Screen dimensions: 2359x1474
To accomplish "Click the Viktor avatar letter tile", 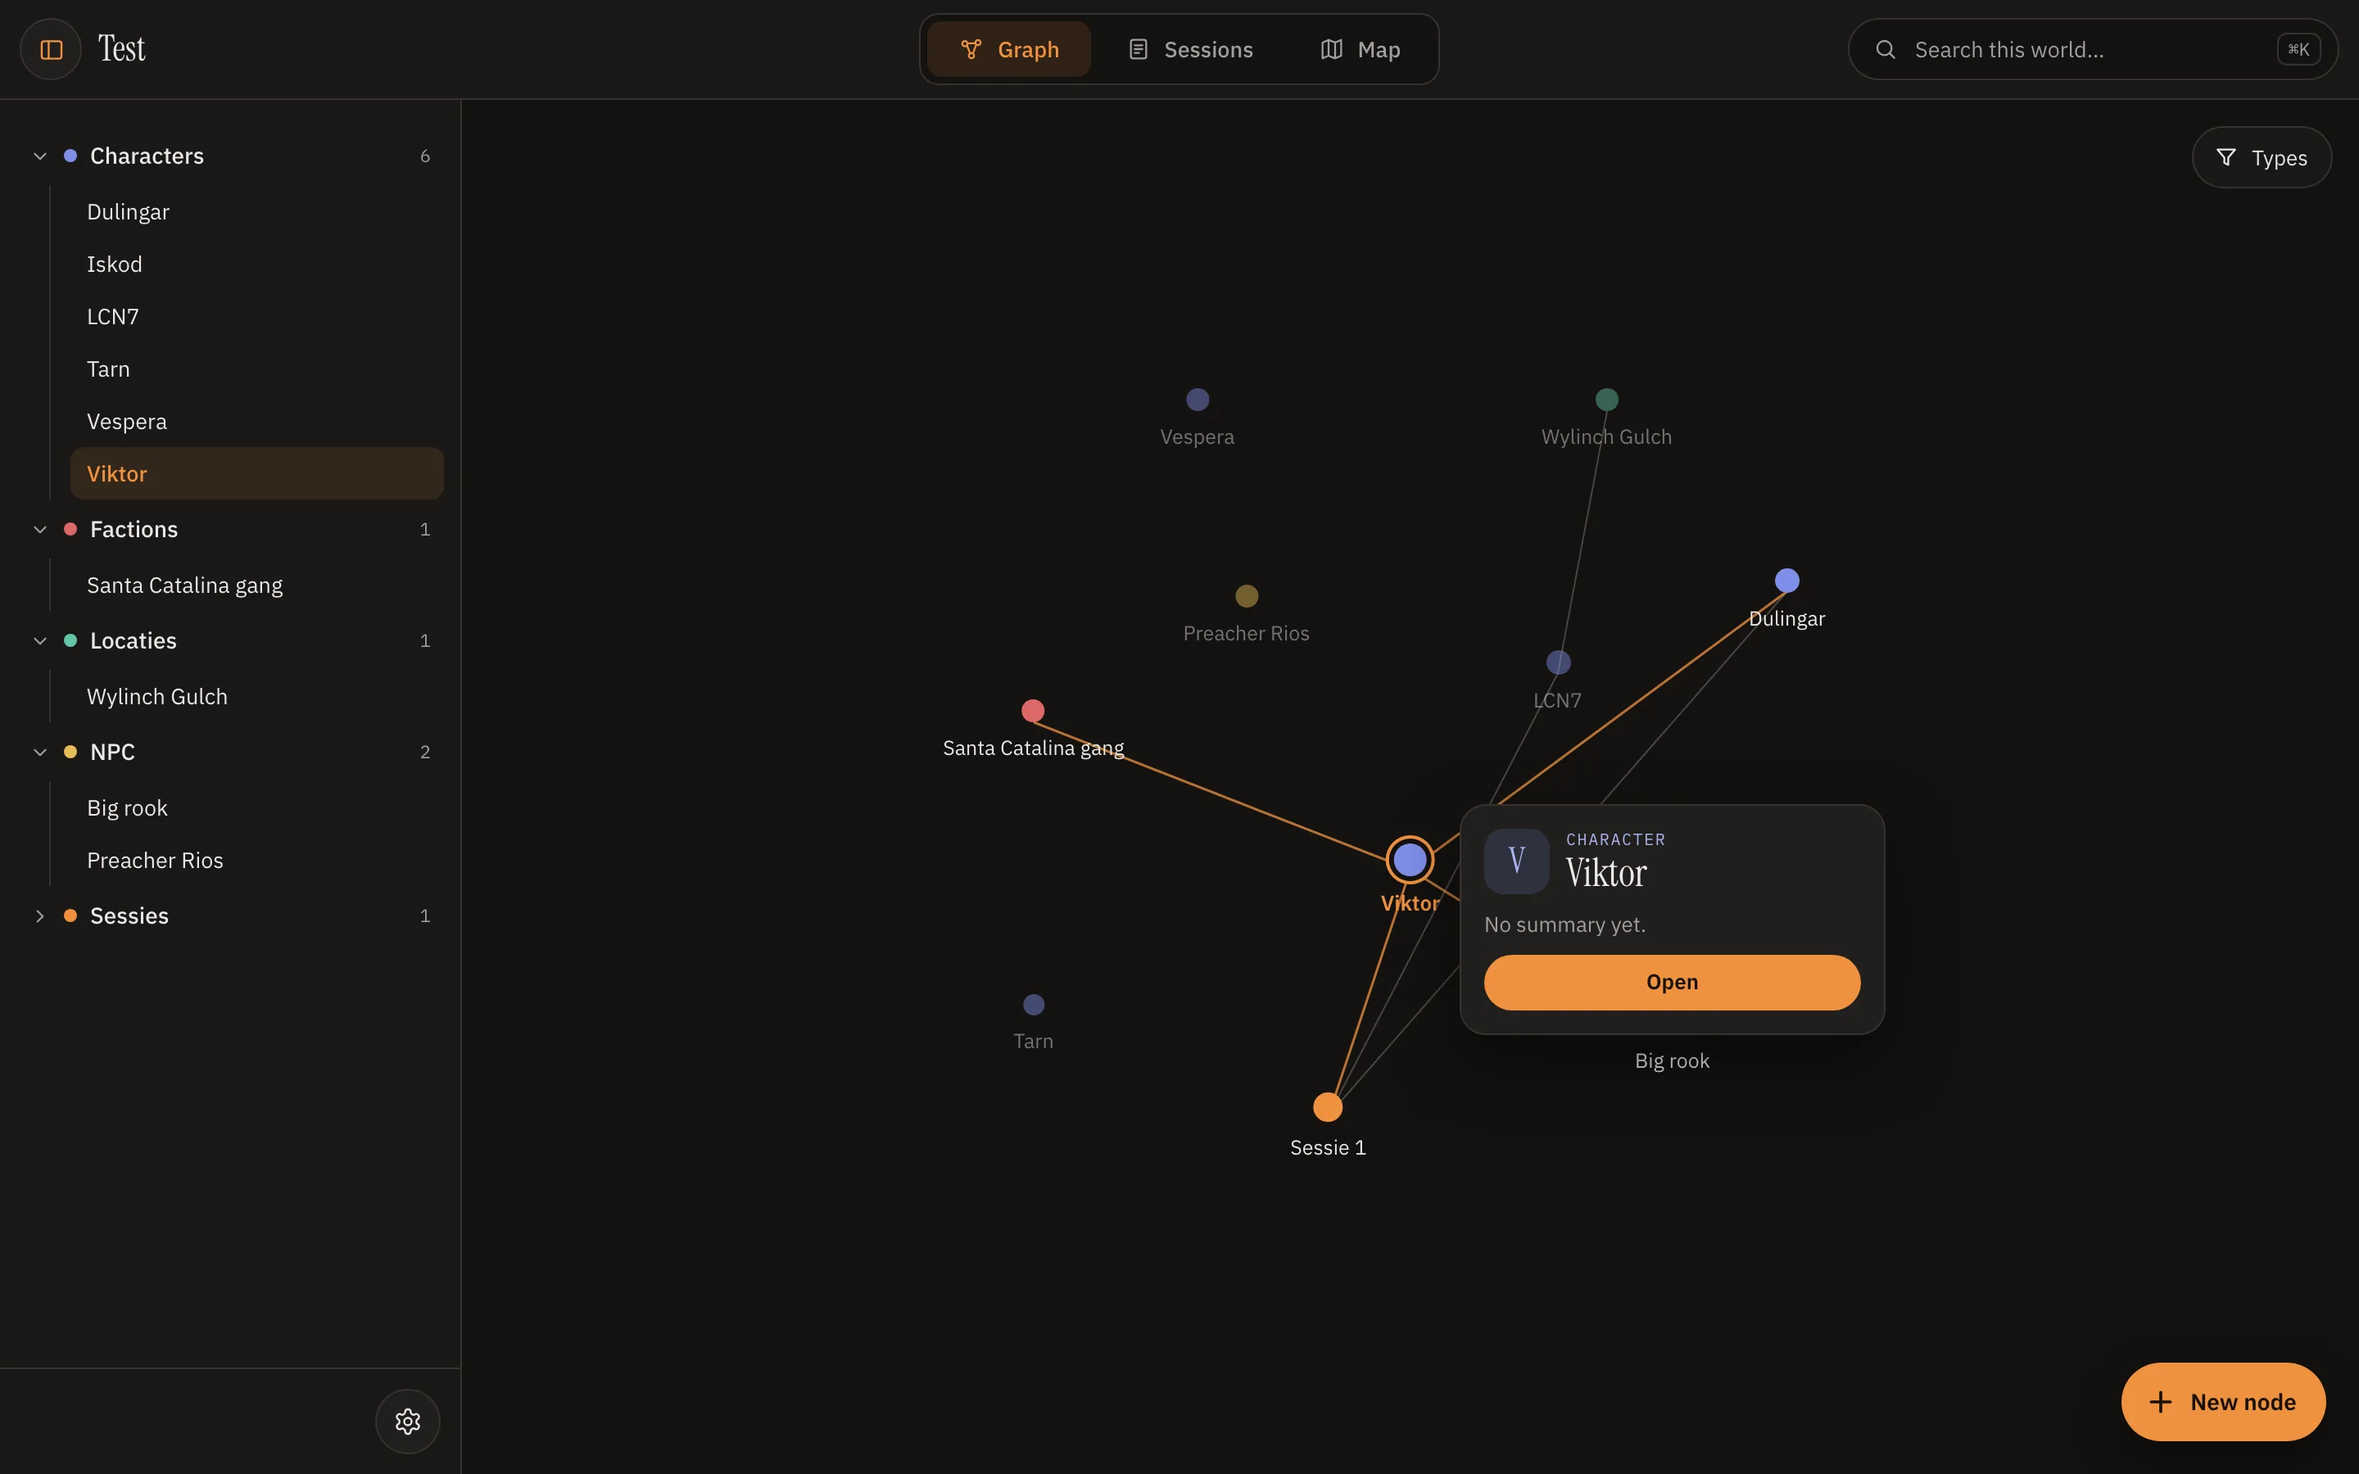I will coord(1517,861).
